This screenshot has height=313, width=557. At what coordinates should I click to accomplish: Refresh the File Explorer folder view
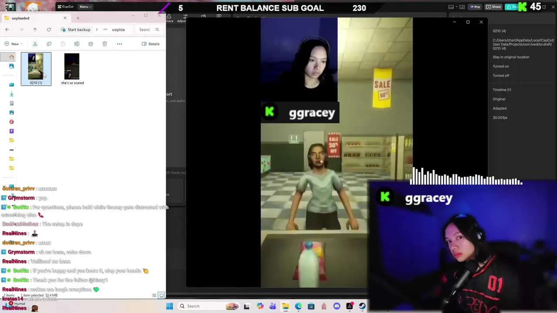[x=49, y=30]
